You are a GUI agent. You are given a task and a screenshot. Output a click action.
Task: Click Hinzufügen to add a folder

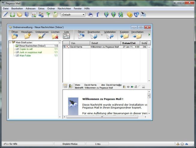[28, 35]
